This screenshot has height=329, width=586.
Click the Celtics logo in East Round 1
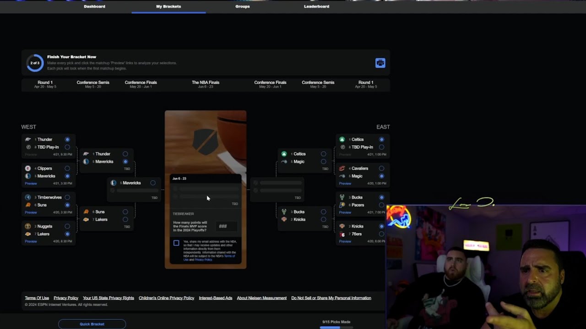coord(342,139)
